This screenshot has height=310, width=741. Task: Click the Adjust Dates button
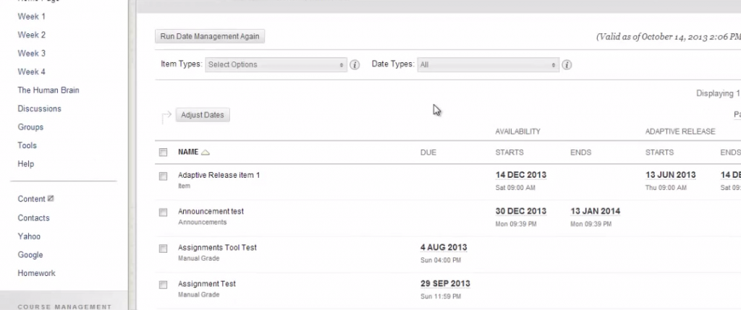(203, 115)
